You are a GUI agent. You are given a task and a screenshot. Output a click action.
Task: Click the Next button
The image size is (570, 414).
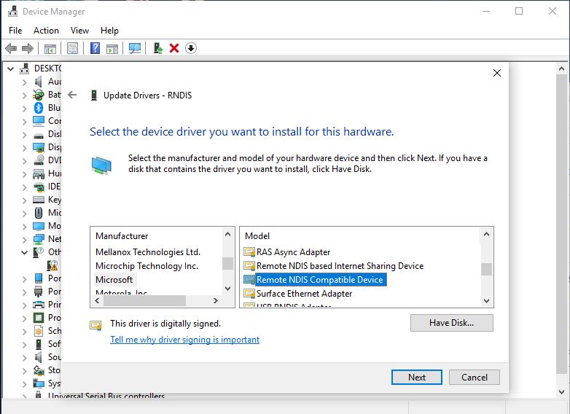pyautogui.click(x=417, y=378)
